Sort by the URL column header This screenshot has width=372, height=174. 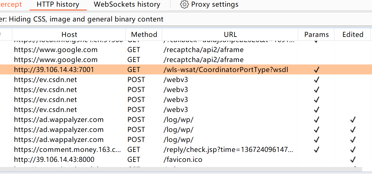click(230, 34)
